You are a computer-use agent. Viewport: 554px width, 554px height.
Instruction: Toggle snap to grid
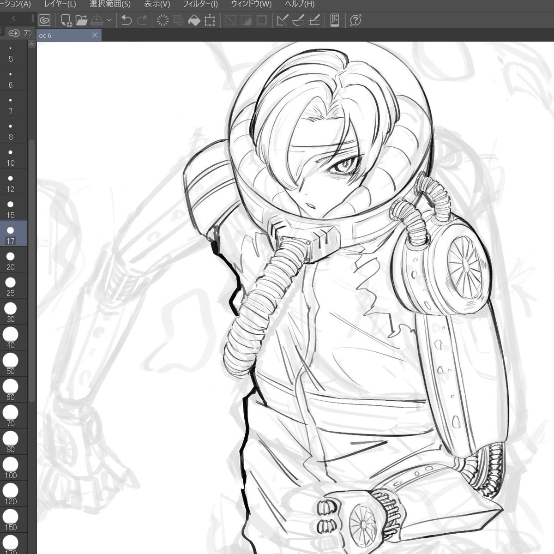tap(314, 20)
